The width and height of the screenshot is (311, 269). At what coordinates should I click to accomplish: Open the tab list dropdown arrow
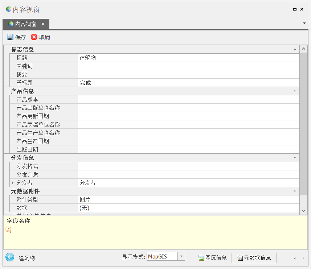304,23
